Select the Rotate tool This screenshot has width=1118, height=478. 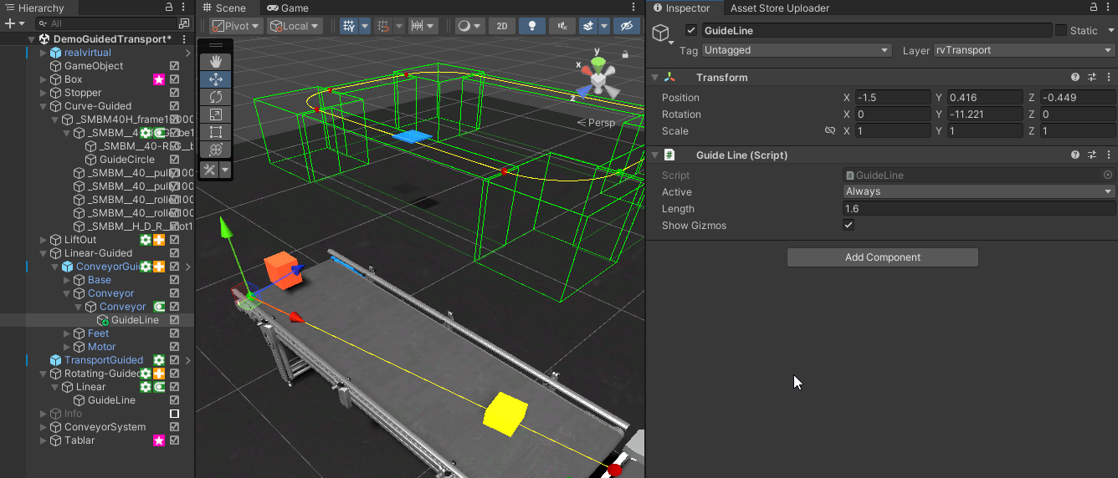(x=216, y=97)
